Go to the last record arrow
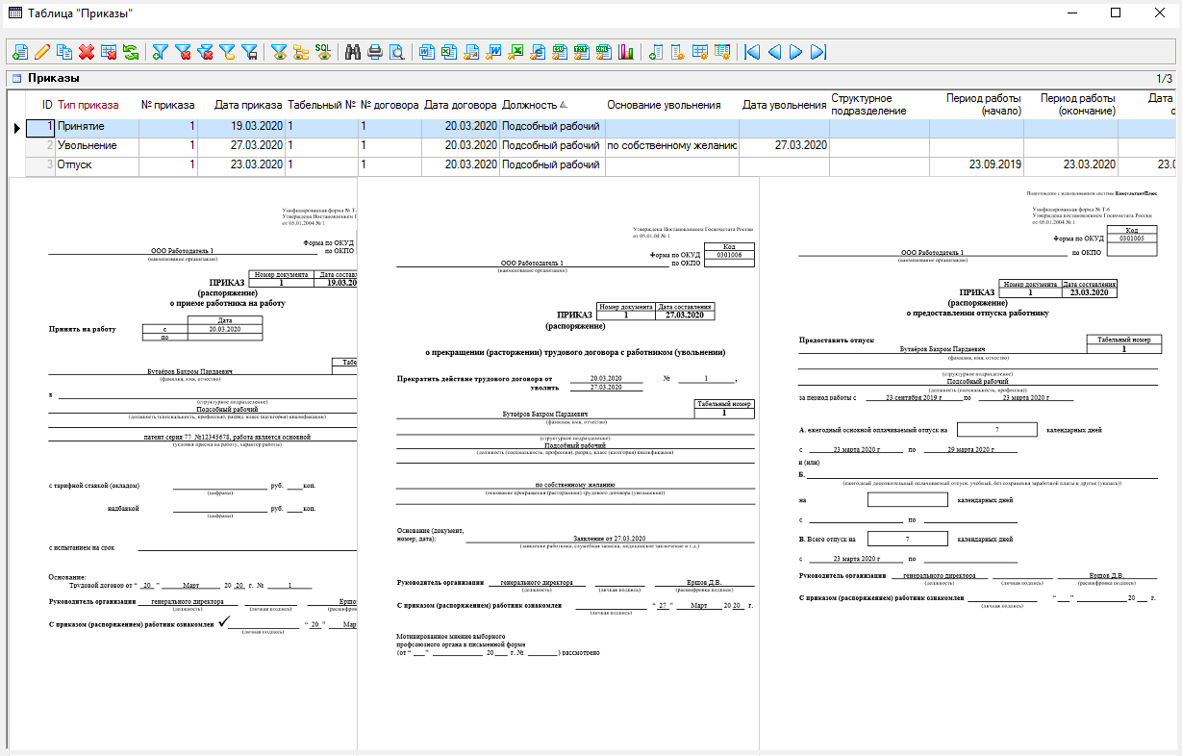Viewport: 1182px width, 756px height. 818,52
